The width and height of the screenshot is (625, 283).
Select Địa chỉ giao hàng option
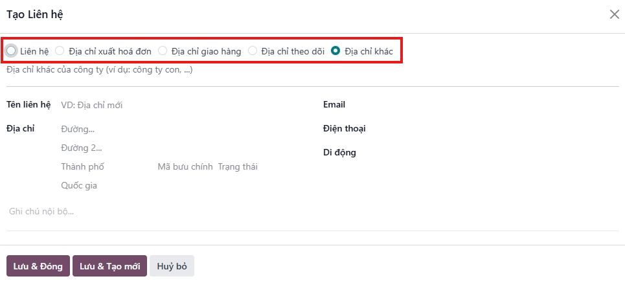click(x=162, y=51)
